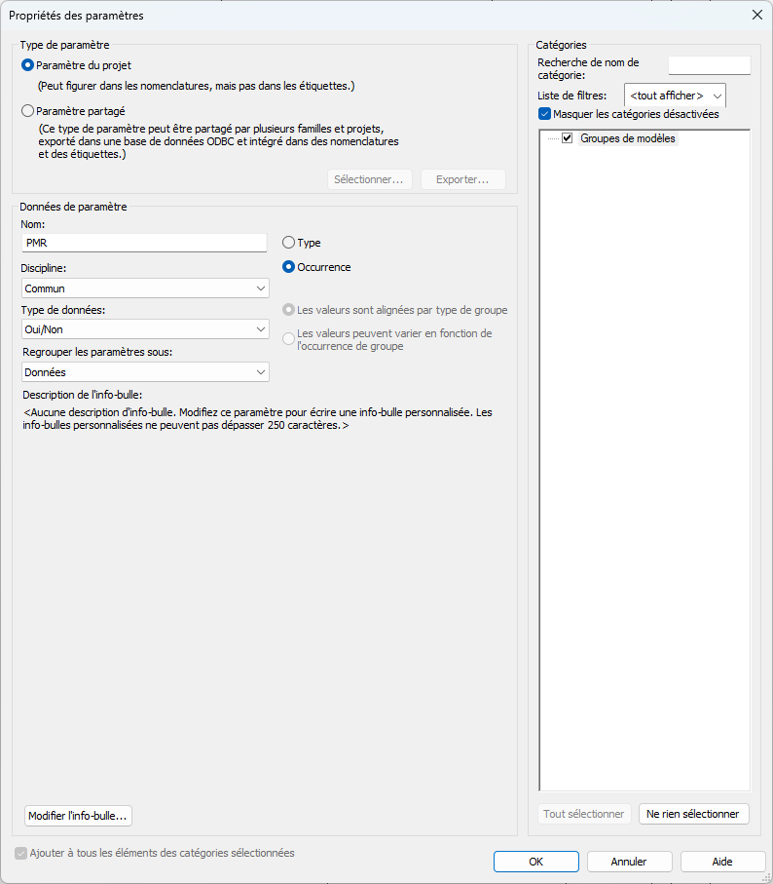Expand the Type de données Oui/Non dropdown
The image size is (773, 884).
145,329
